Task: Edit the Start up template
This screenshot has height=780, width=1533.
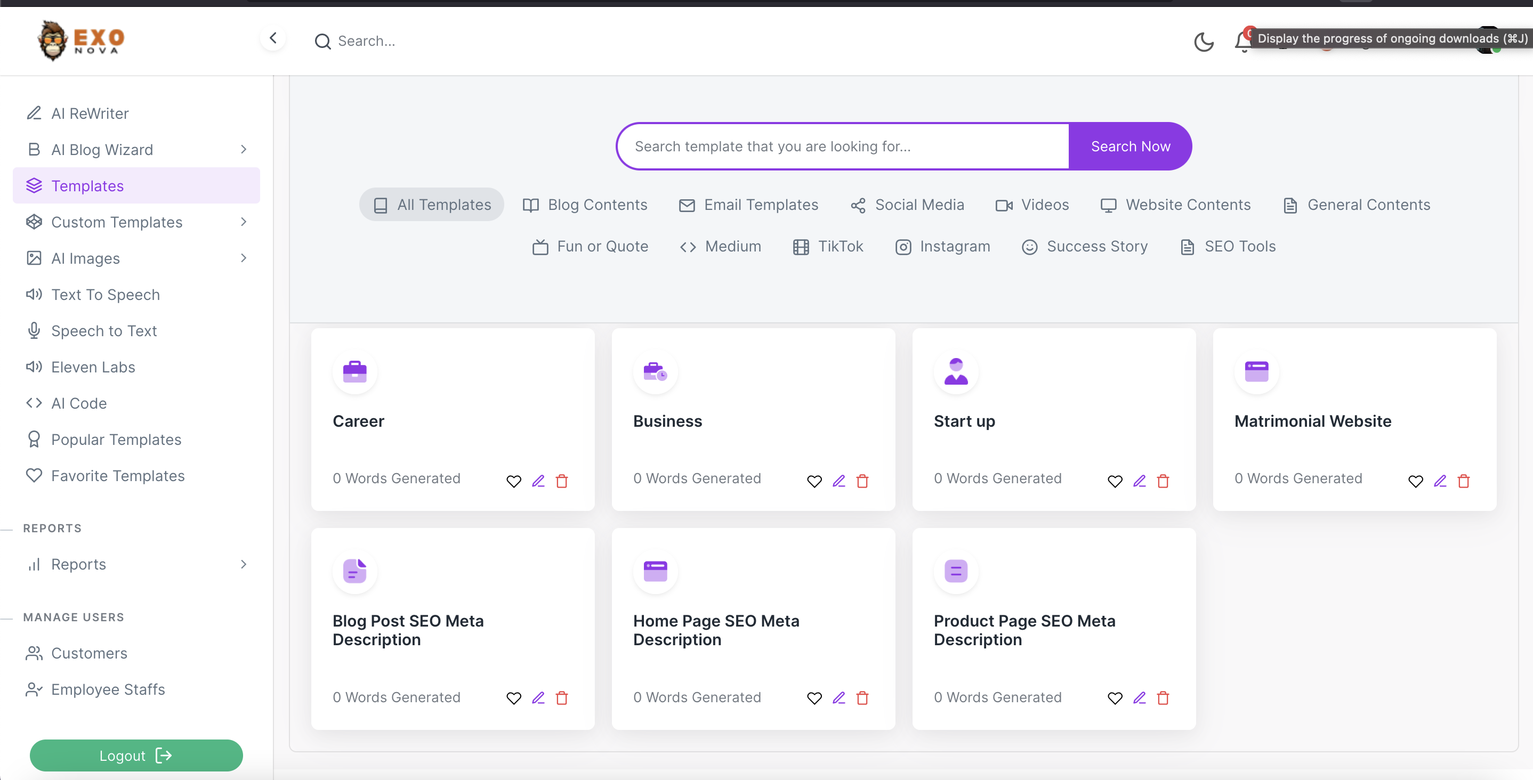Action: 1139,481
